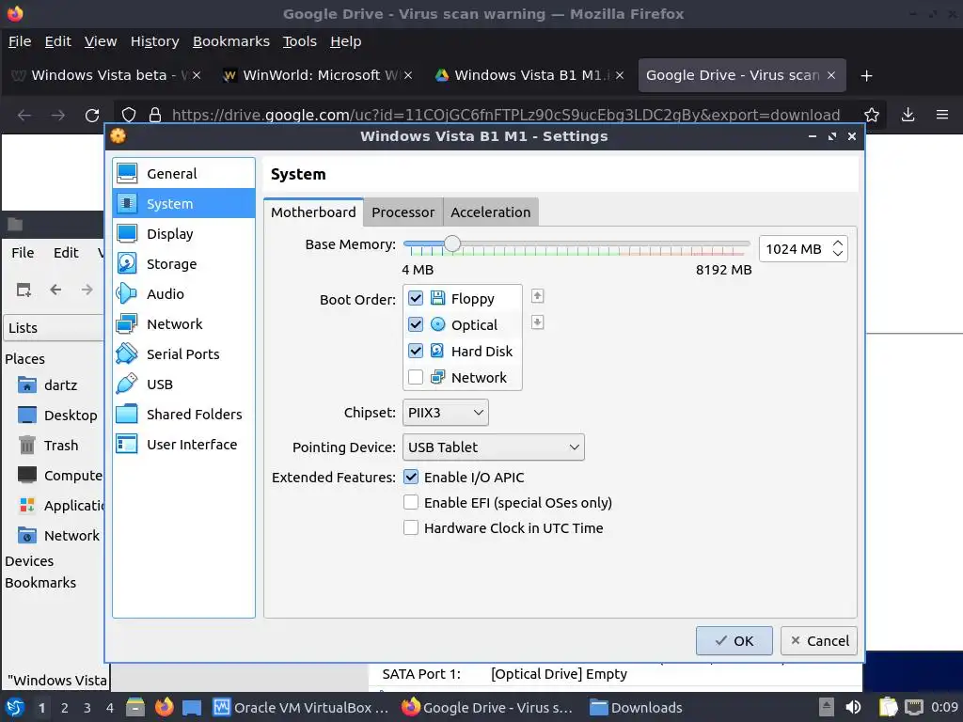This screenshot has width=963, height=722.
Task: Open General settings category icon
Action: pyautogui.click(x=127, y=174)
